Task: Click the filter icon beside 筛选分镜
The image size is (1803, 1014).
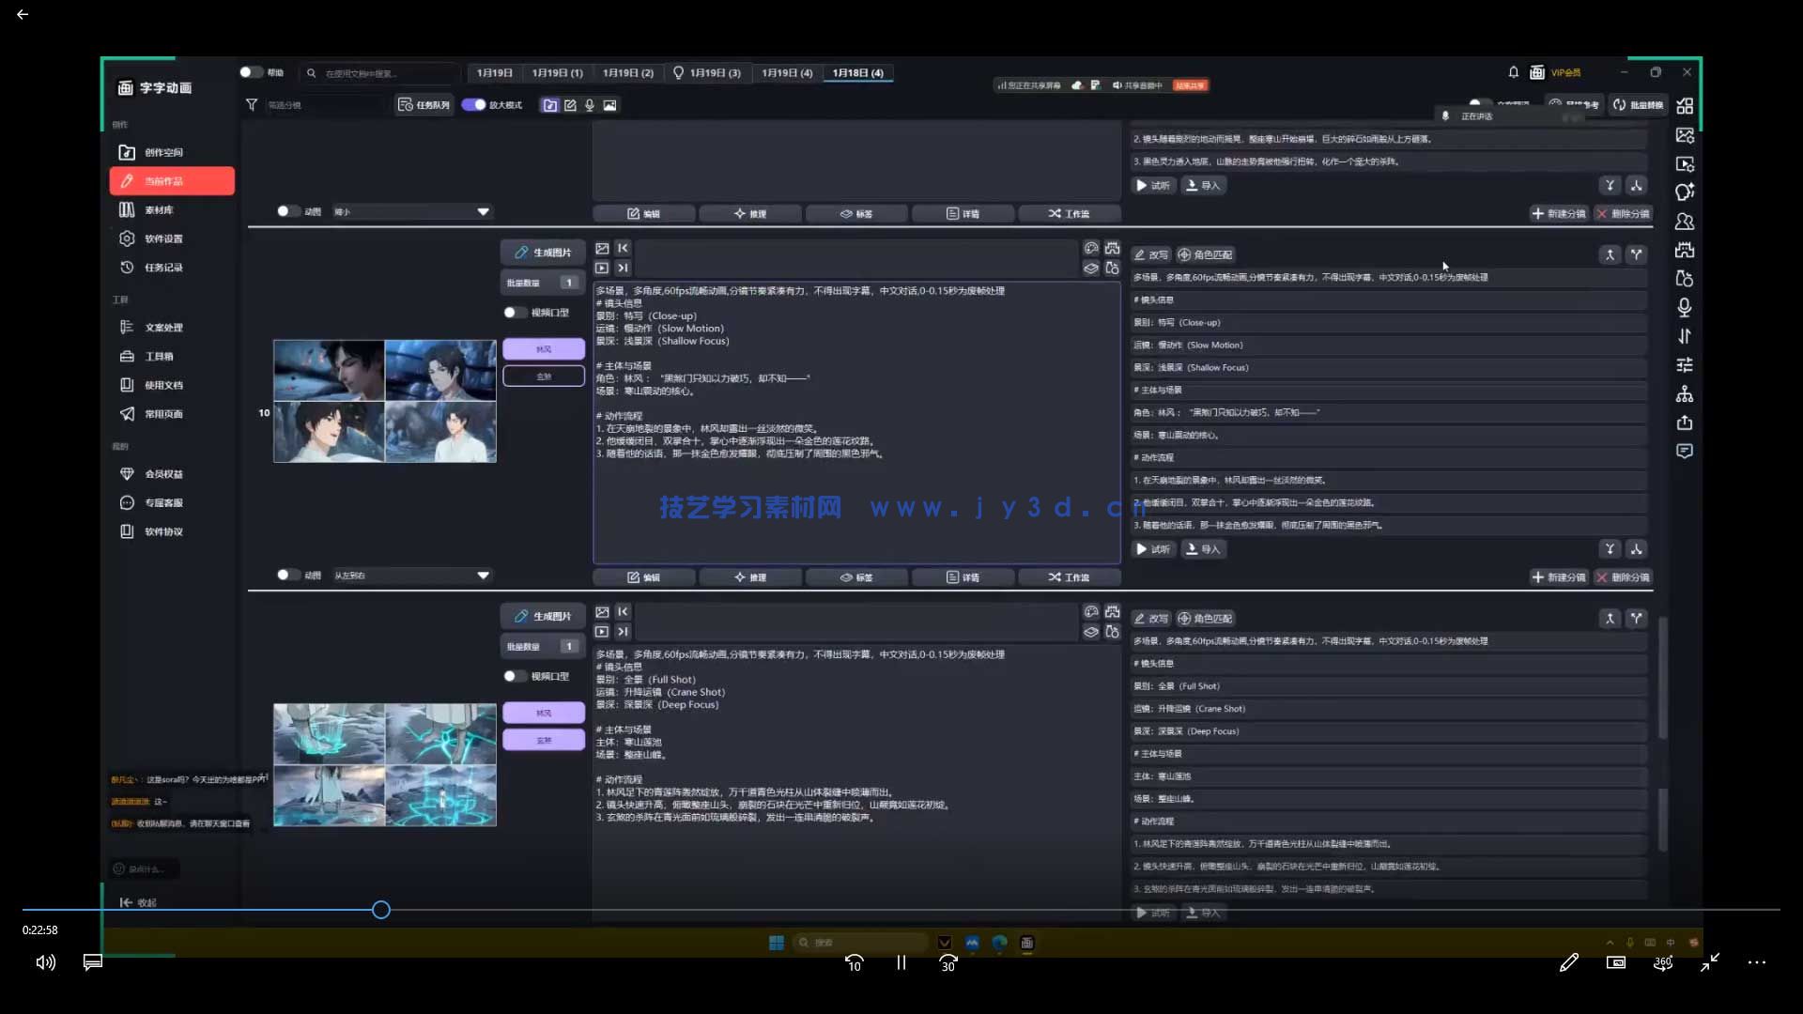Action: 252,104
